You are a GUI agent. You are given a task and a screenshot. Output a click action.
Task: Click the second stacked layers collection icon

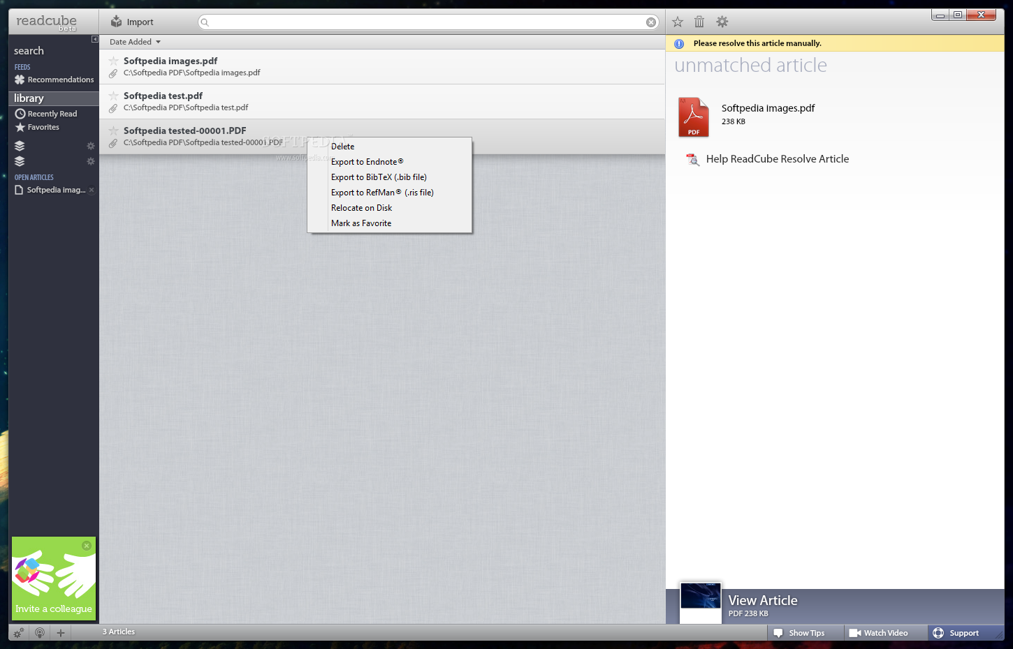pyautogui.click(x=20, y=161)
